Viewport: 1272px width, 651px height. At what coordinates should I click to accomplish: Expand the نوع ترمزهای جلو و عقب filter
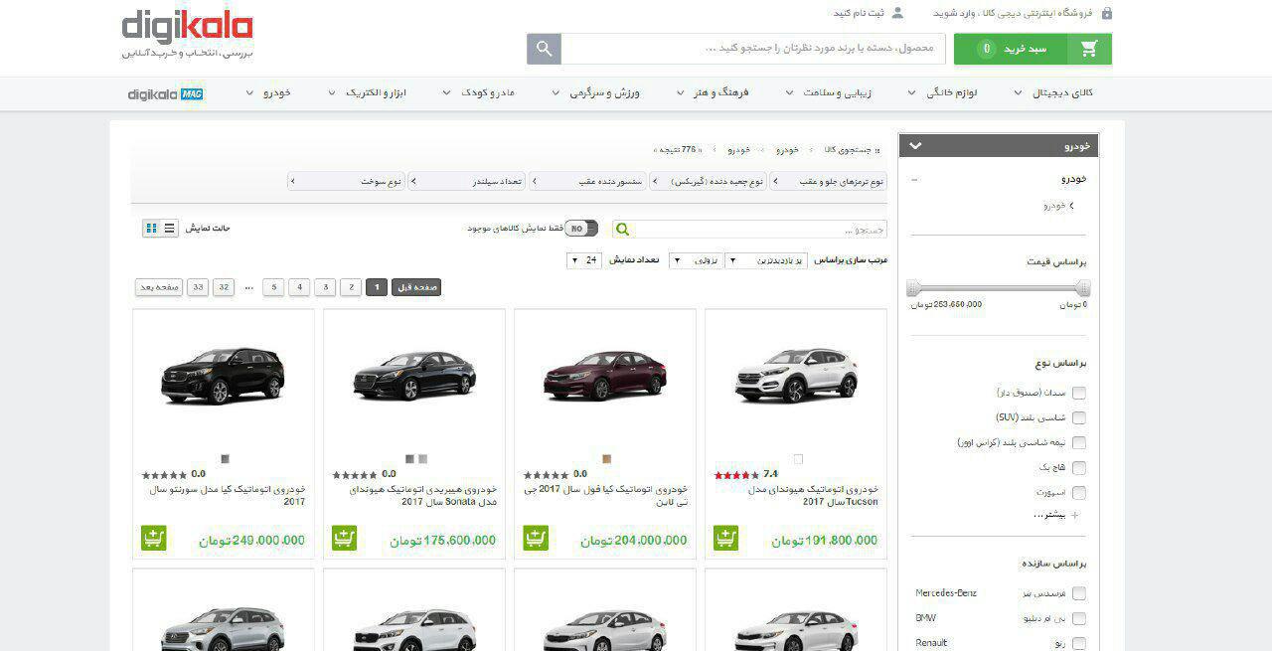829,181
